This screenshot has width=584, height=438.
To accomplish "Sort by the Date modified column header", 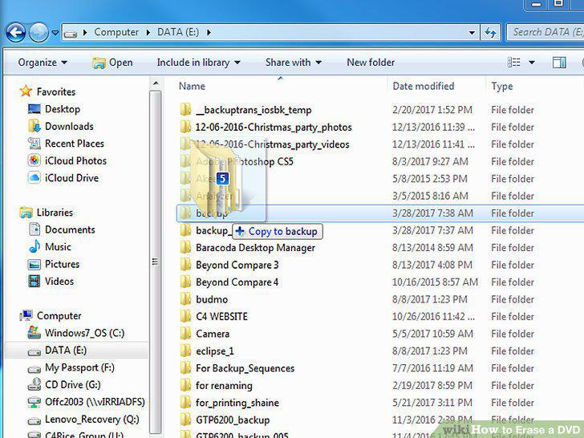I will pyautogui.click(x=423, y=86).
